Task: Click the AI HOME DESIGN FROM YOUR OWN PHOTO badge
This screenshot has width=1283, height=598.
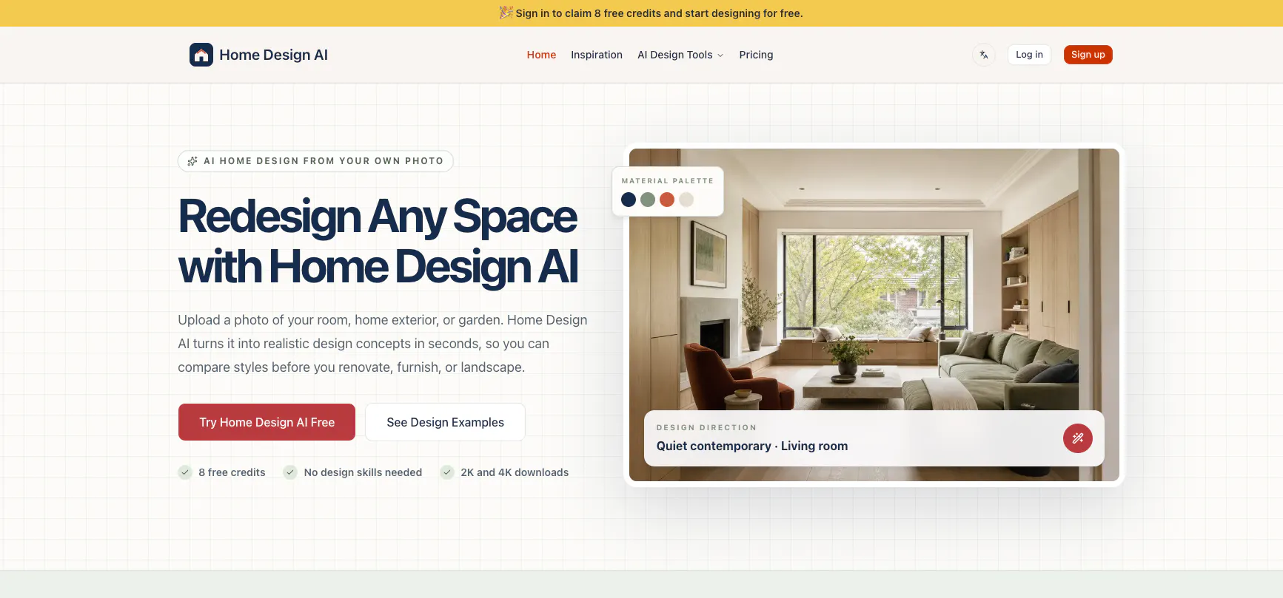Action: point(315,161)
